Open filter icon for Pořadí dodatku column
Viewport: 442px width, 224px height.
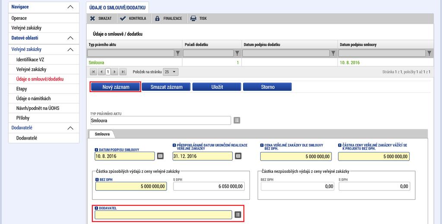click(237, 53)
